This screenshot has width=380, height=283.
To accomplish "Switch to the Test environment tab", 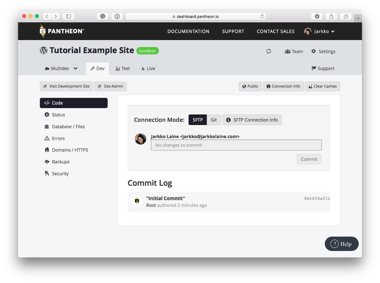I will (x=122, y=69).
